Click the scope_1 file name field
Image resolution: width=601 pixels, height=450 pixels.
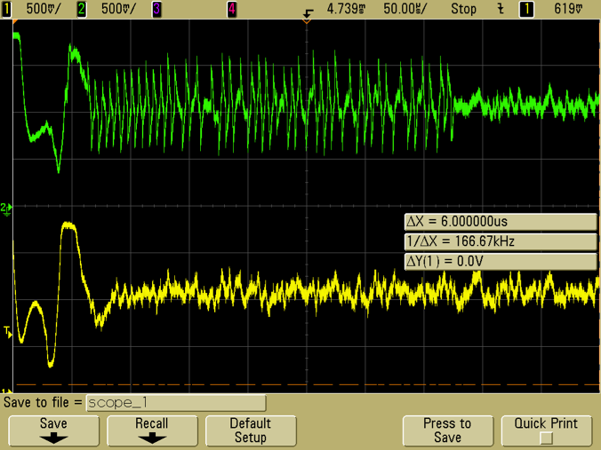point(176,403)
